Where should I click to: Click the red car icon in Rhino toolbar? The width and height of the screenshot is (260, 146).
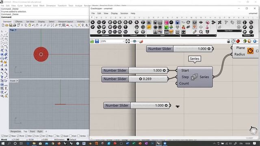coord(68,25)
